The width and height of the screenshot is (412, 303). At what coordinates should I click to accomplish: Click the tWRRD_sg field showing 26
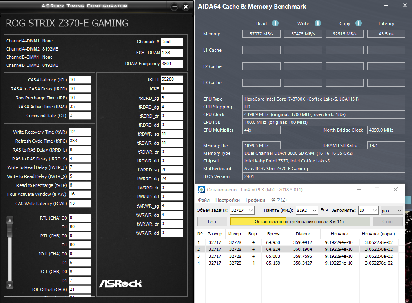coord(172,170)
